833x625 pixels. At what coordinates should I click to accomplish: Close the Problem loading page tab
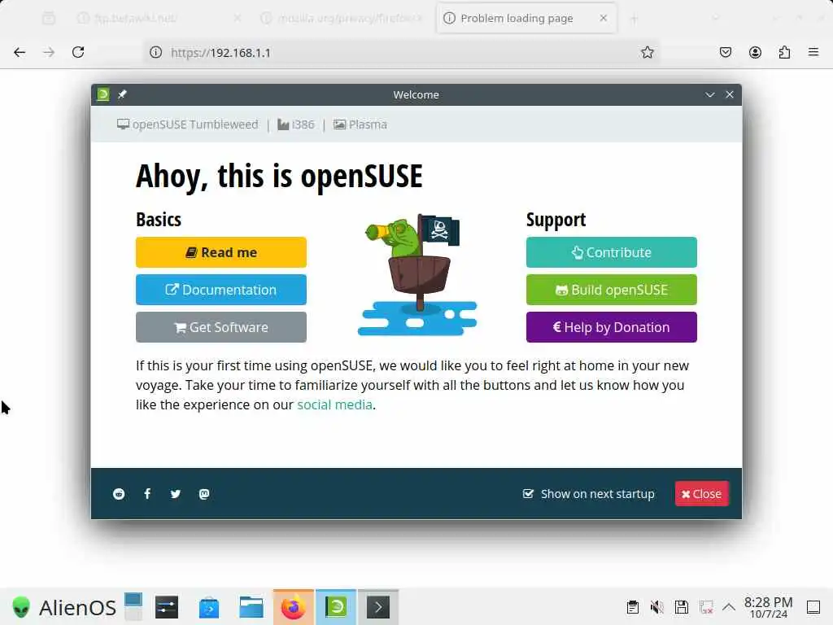coord(603,18)
